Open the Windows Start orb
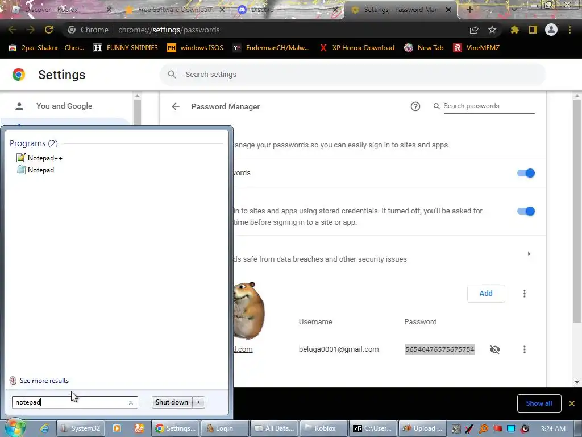 pyautogui.click(x=15, y=428)
